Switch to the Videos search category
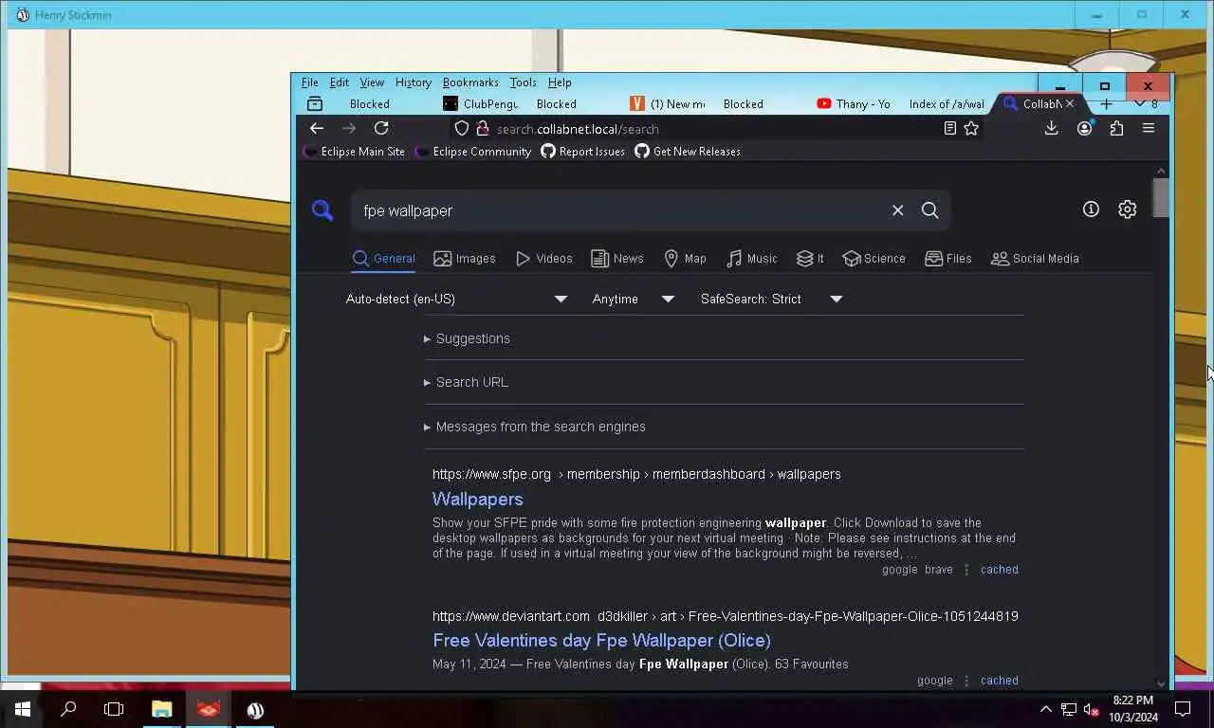 (544, 258)
